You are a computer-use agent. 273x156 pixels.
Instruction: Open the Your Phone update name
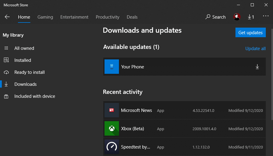coord(132,67)
